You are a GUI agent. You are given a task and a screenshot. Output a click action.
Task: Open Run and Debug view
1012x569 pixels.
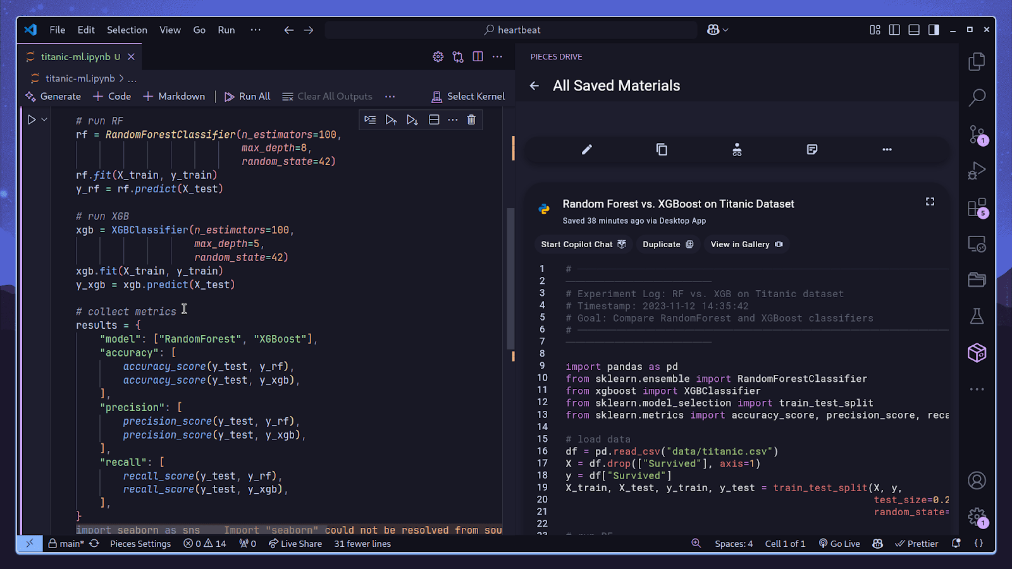click(977, 171)
